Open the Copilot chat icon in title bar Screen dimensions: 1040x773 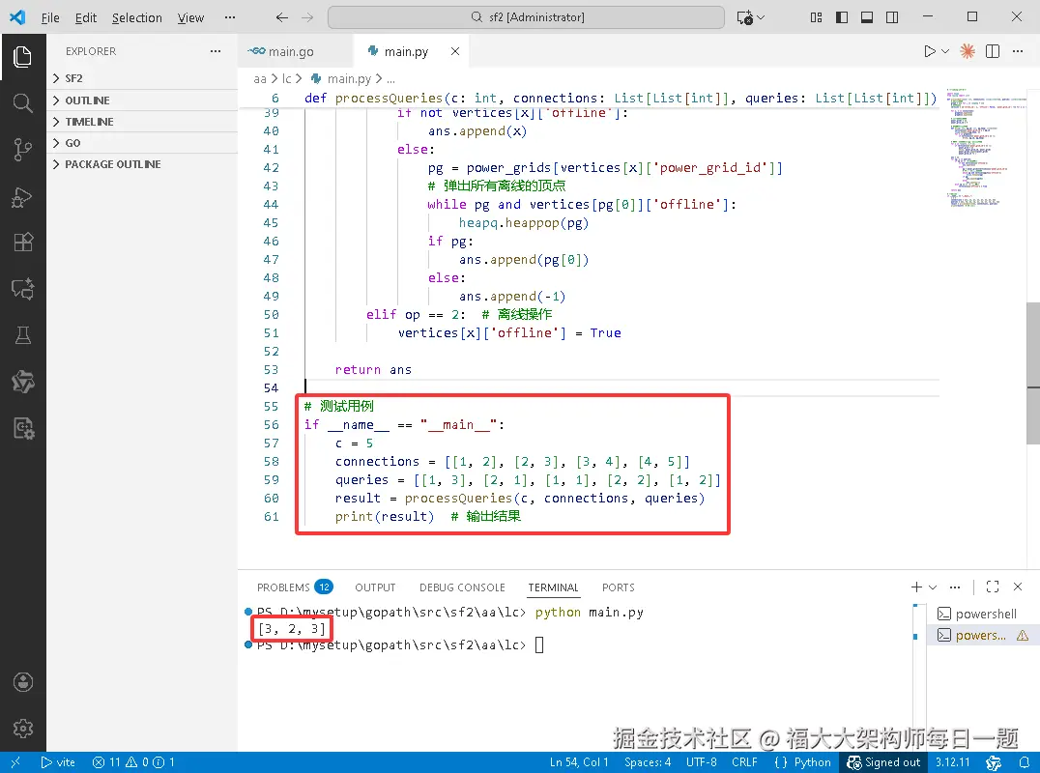745,17
